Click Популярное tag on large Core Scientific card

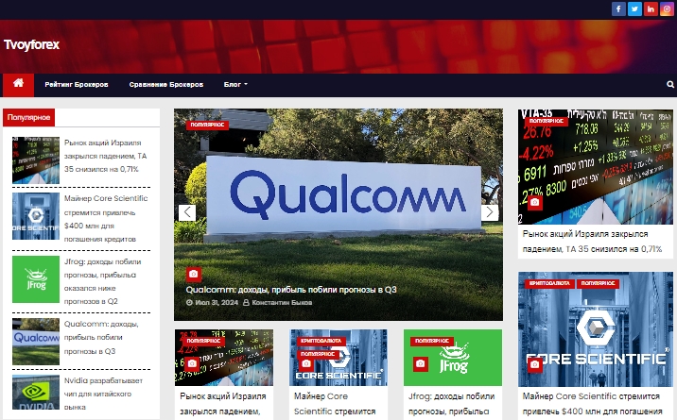click(x=598, y=283)
